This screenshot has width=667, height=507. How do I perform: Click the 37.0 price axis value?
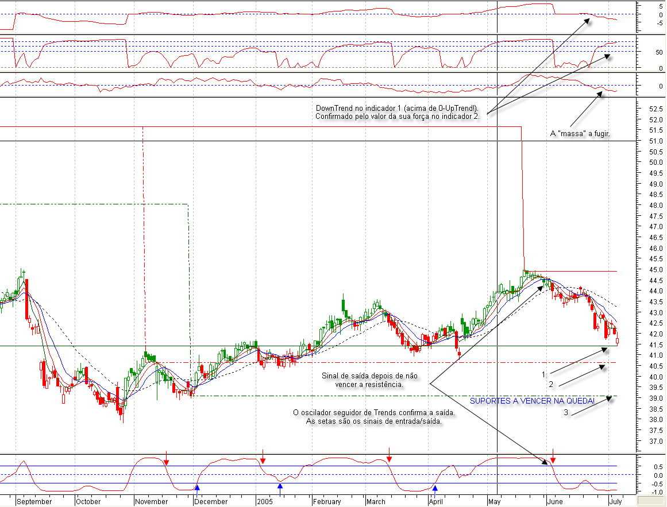(656, 441)
